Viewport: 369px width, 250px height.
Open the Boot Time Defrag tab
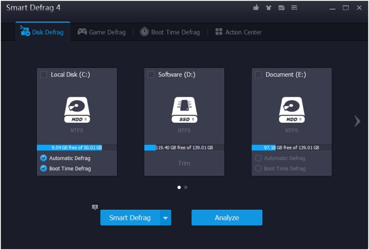click(170, 32)
